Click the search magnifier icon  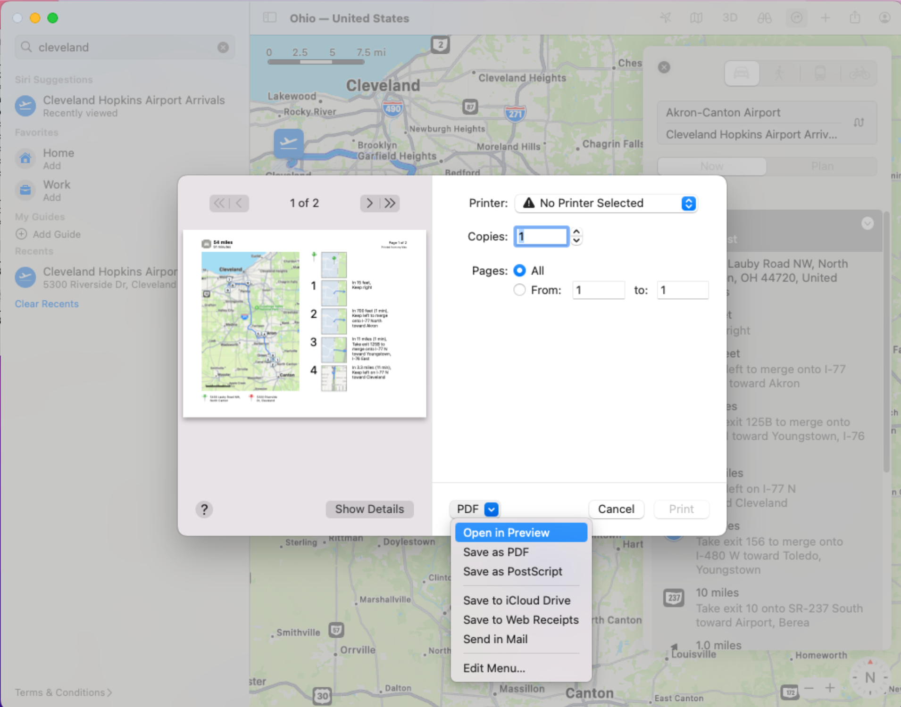click(26, 47)
